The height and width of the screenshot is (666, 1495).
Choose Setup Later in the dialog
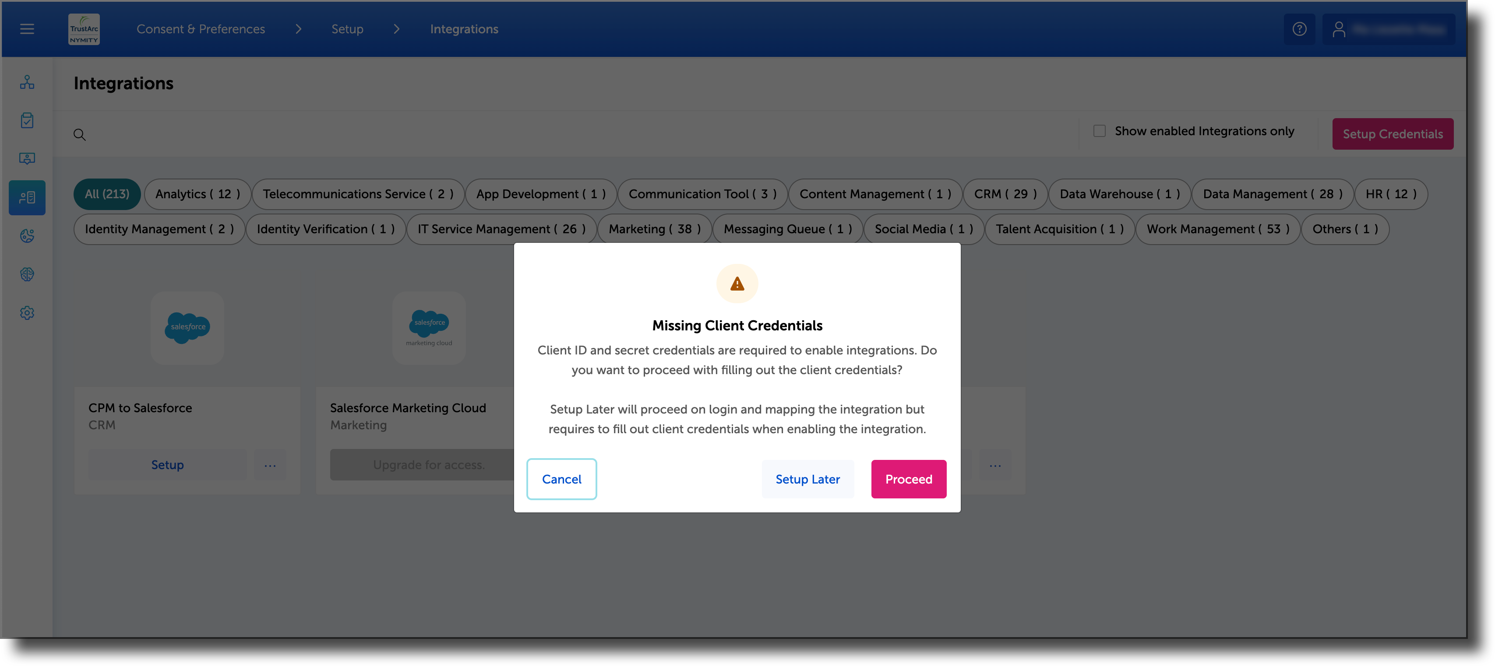point(807,479)
